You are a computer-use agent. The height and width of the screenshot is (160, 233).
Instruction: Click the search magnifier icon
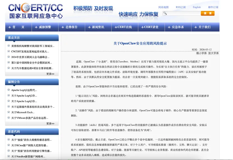(165, 13)
